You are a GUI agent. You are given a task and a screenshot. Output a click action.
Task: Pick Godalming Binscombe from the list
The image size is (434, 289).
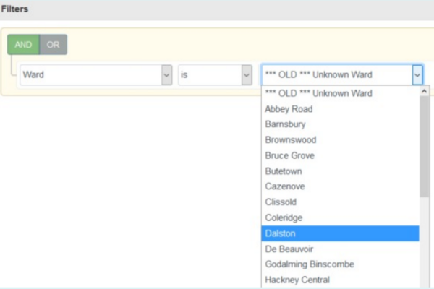tap(310, 264)
